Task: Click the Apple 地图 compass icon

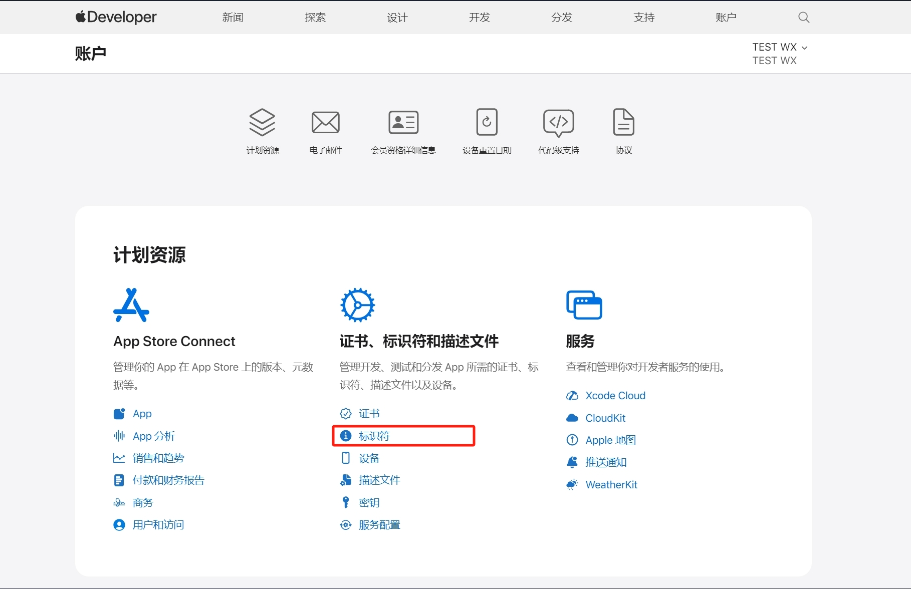Action: (x=572, y=440)
